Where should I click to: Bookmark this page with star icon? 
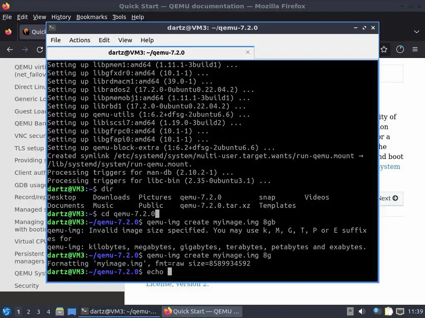click(384, 50)
